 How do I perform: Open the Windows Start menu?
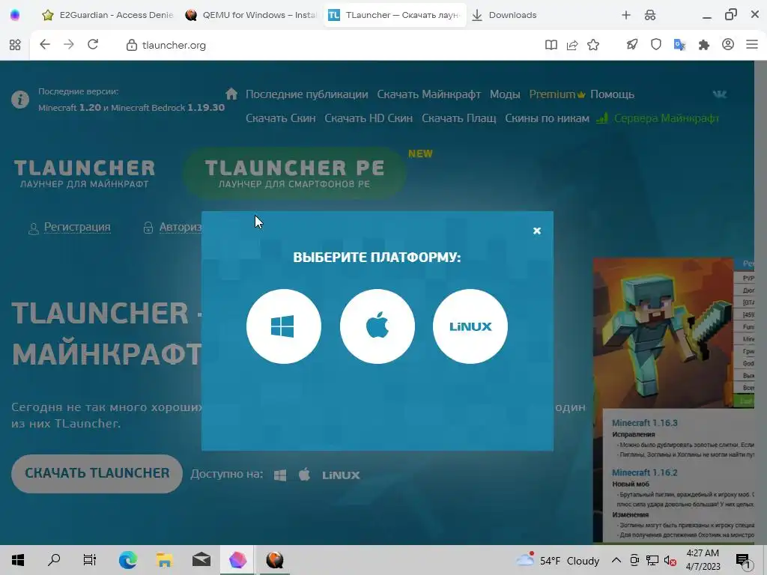pos(18,560)
